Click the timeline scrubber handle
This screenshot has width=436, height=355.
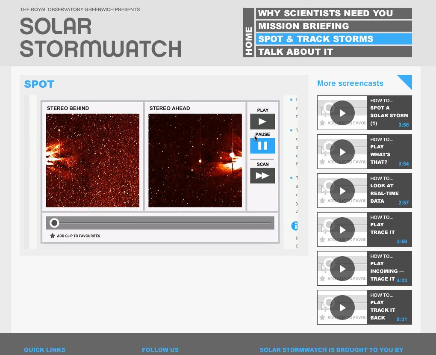(x=54, y=223)
